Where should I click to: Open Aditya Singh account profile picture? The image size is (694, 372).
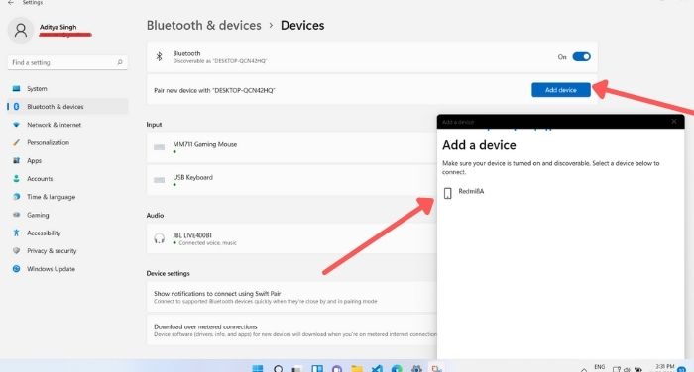[21, 30]
